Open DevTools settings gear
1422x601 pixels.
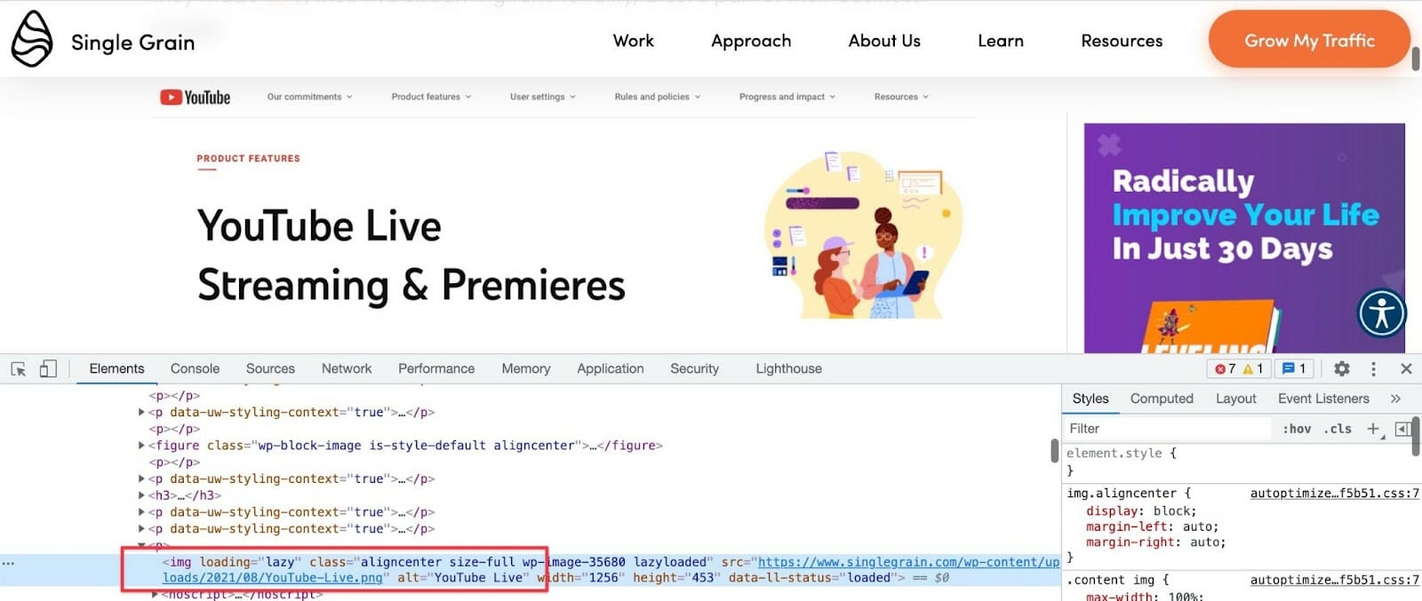click(x=1341, y=369)
